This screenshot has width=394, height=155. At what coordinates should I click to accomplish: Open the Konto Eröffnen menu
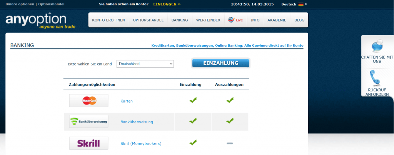[109, 20]
